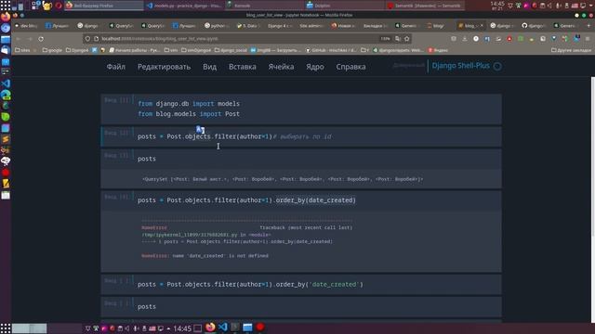Click into the import statements code cell
The width and height of the screenshot is (595, 334).
click(301, 109)
